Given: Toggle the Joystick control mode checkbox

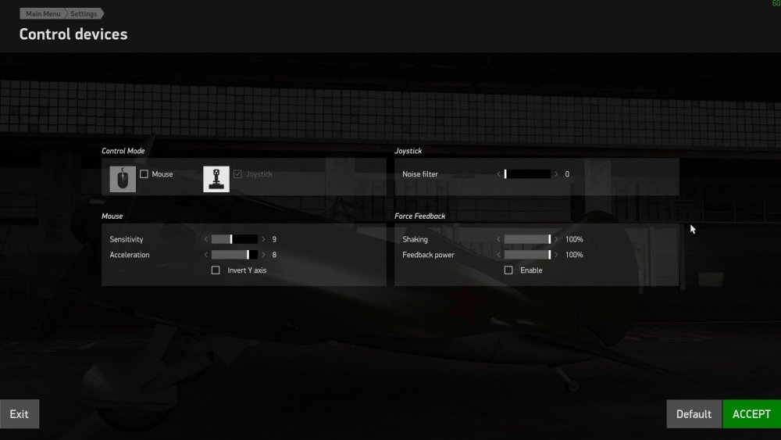Looking at the screenshot, I should [237, 174].
